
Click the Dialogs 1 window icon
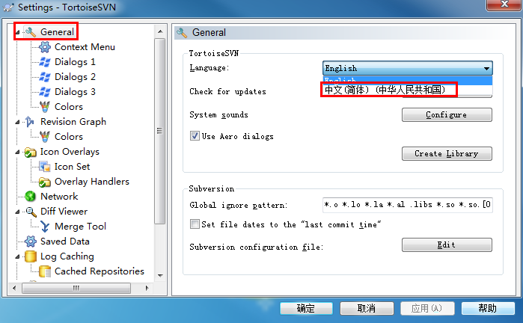45,62
